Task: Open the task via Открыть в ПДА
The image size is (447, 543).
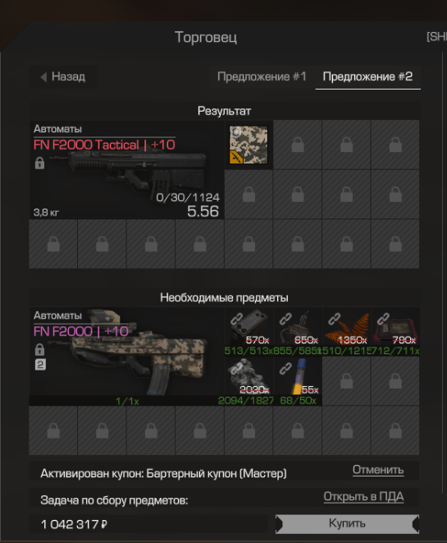Action: click(363, 497)
